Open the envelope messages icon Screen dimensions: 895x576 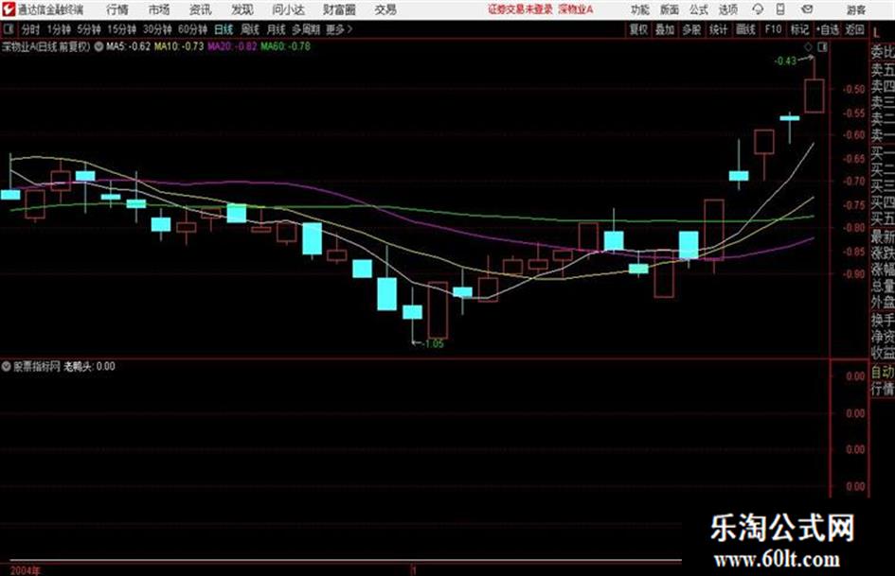(x=807, y=9)
